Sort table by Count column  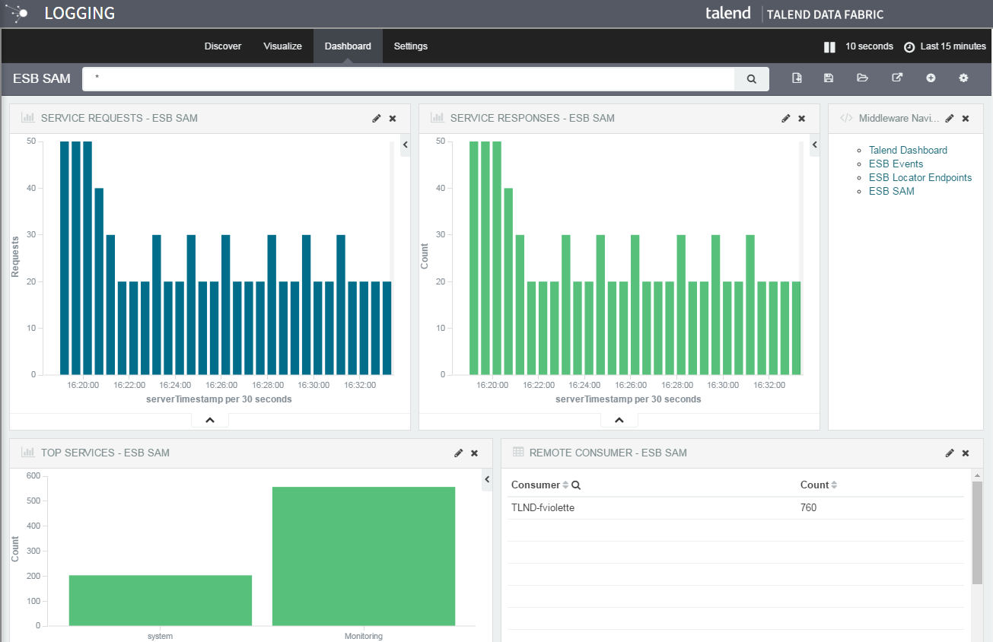coord(834,485)
